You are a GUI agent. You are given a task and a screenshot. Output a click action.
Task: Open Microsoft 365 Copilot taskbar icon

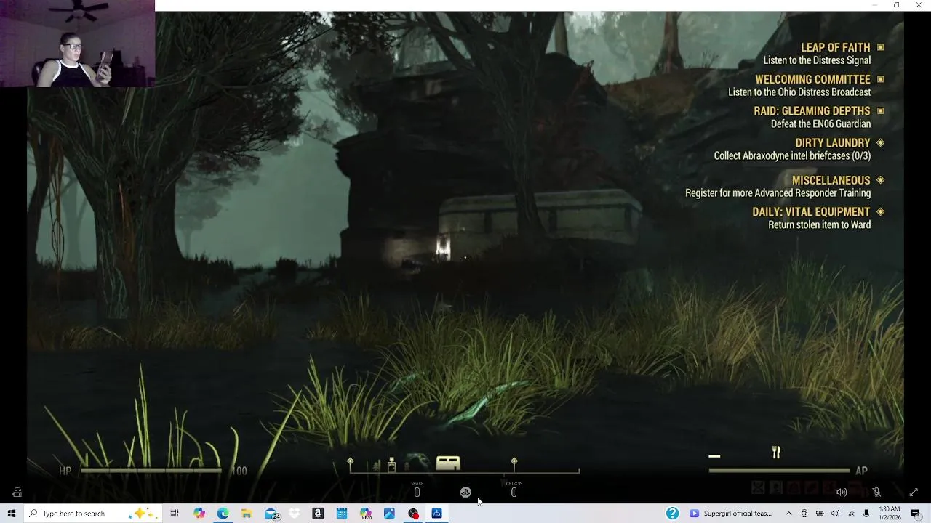[366, 514]
